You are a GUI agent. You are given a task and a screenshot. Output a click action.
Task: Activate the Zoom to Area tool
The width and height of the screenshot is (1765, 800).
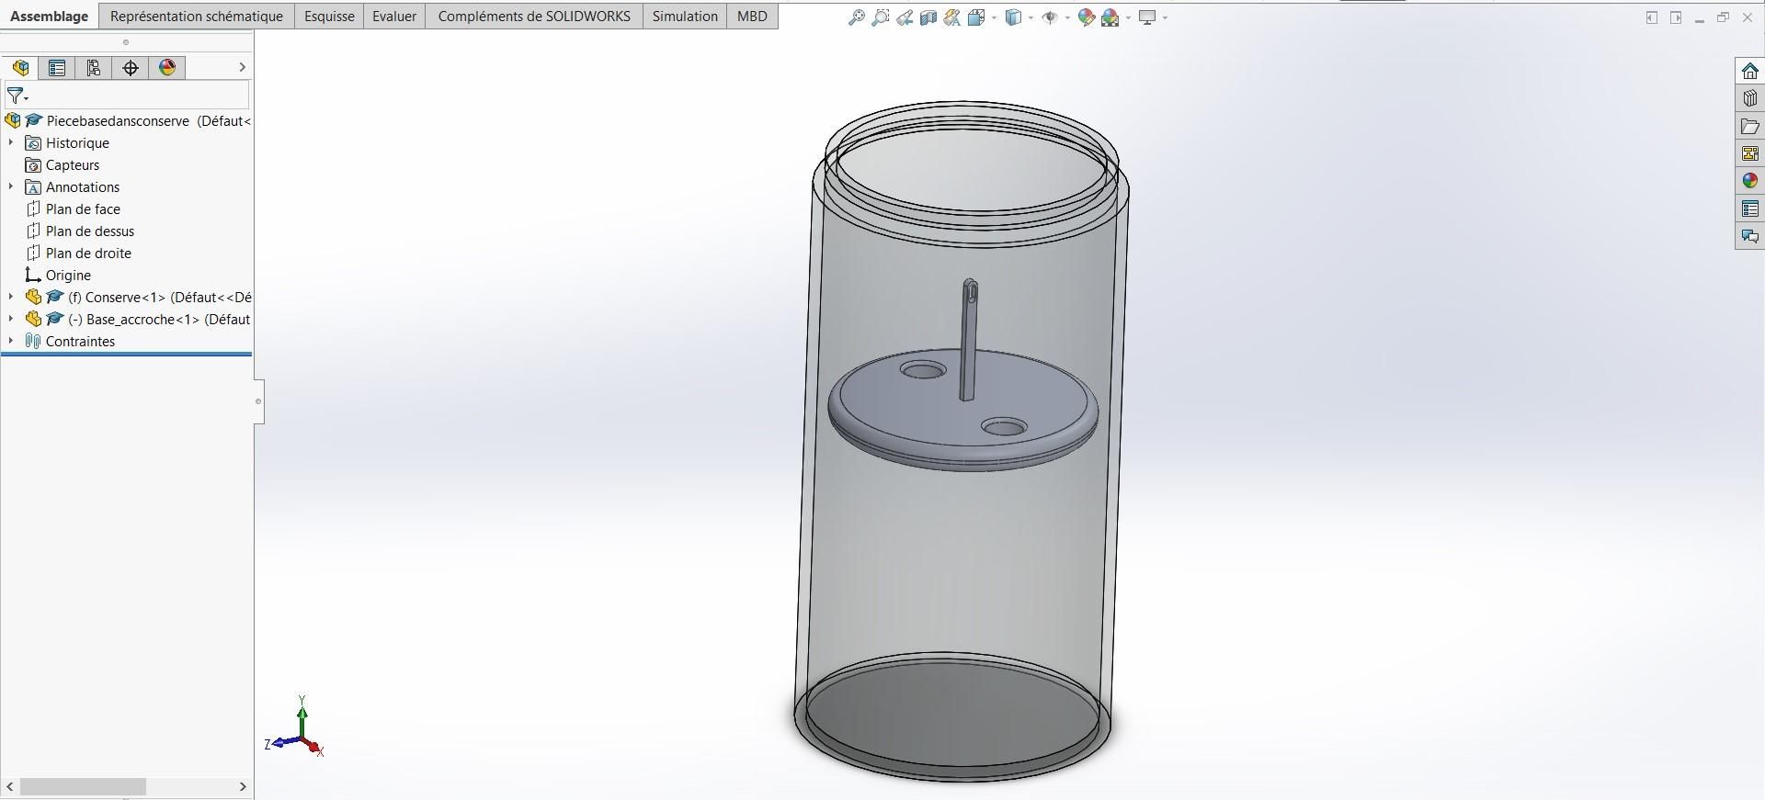click(x=881, y=17)
